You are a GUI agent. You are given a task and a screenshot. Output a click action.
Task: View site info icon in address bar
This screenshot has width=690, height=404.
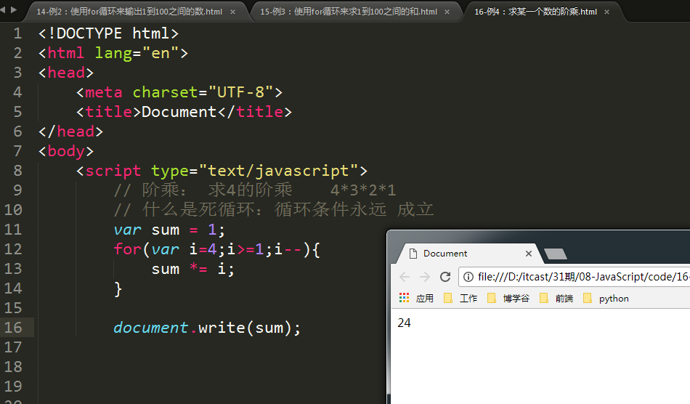(x=468, y=277)
